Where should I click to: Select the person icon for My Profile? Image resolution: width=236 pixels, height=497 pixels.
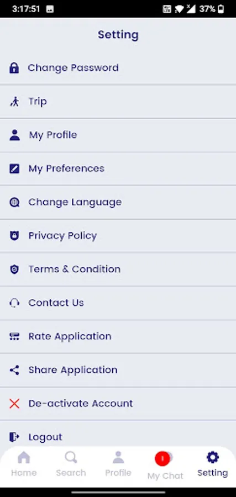pyautogui.click(x=14, y=135)
